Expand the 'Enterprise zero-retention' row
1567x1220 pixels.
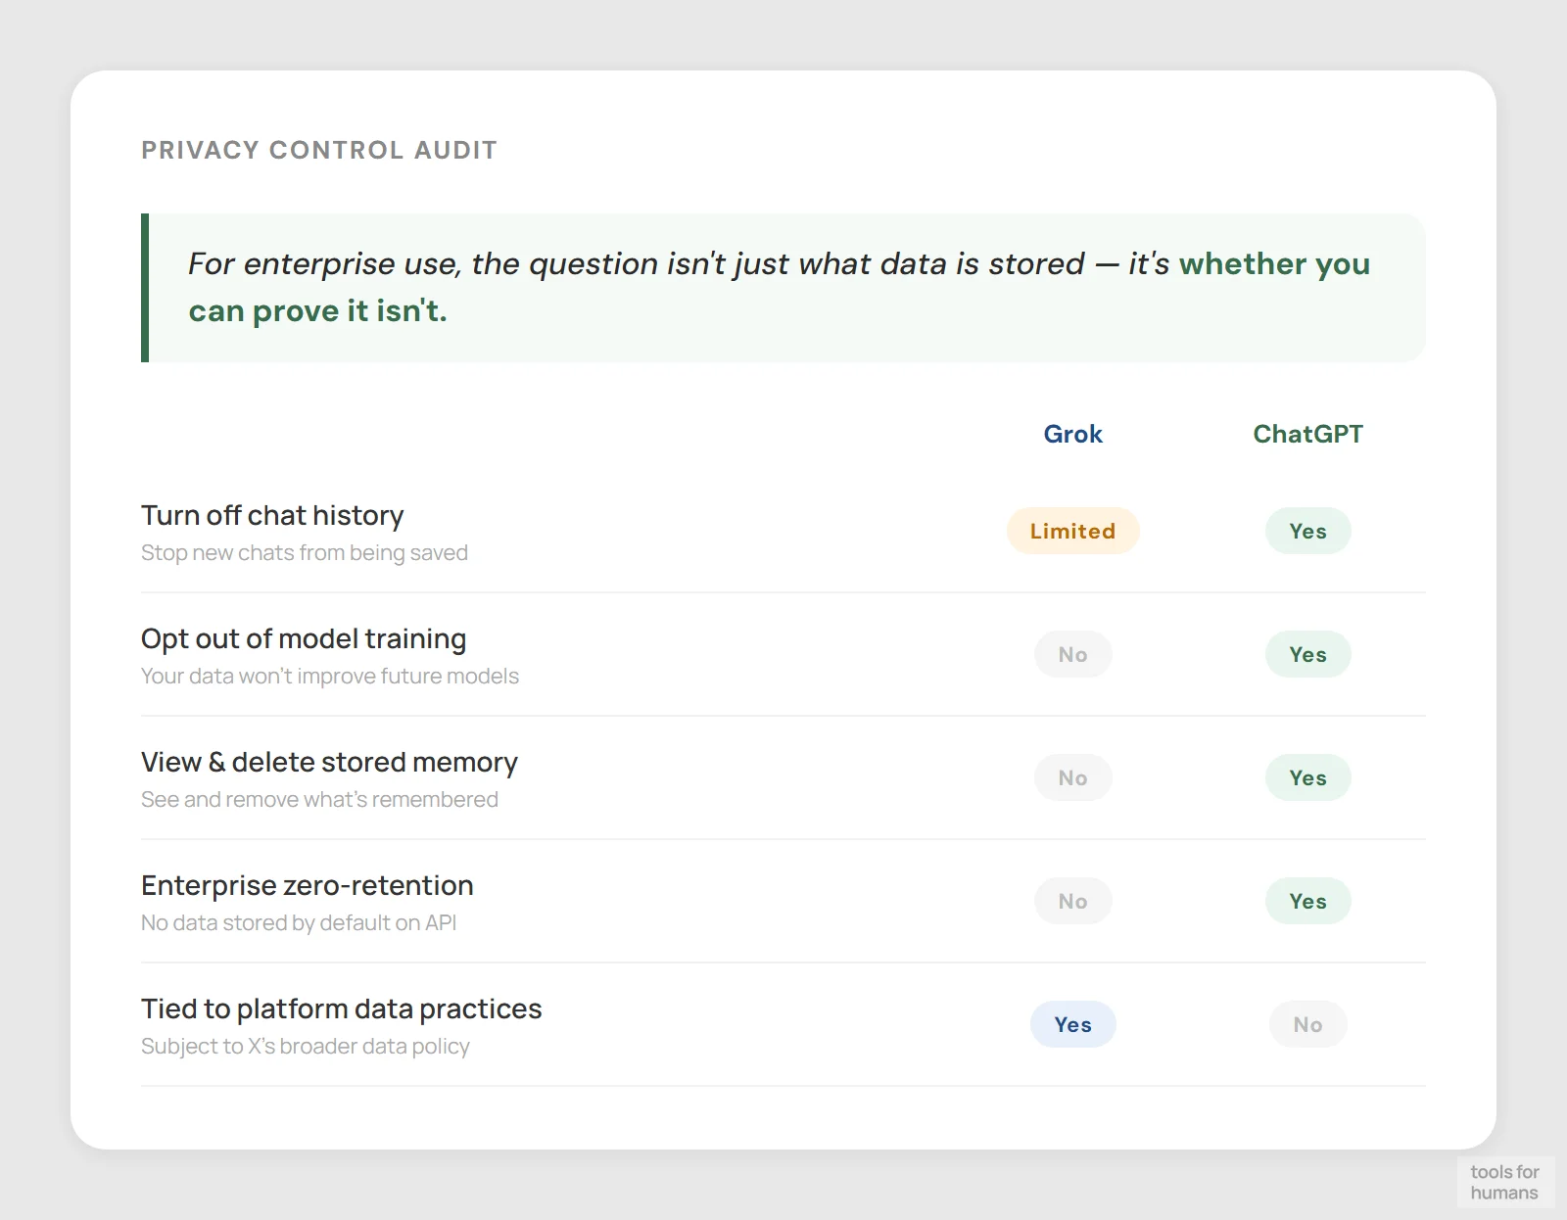(x=308, y=885)
